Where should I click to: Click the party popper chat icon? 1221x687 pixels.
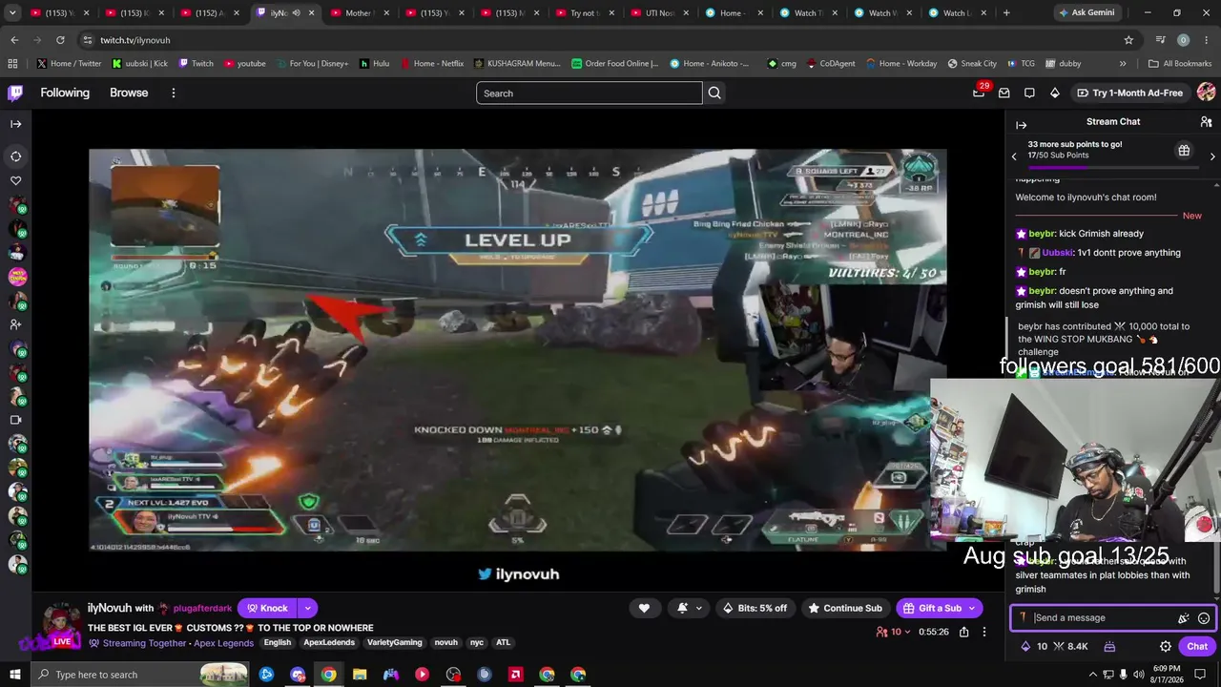pyautogui.click(x=1183, y=618)
